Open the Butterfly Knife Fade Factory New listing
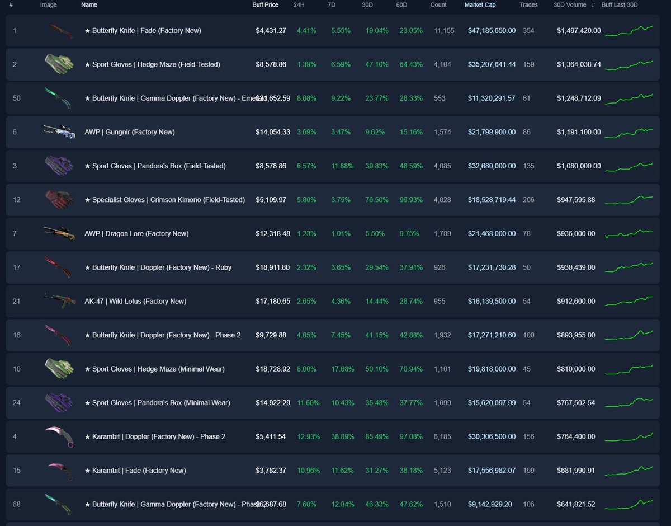This screenshot has width=671, height=526. click(x=143, y=31)
